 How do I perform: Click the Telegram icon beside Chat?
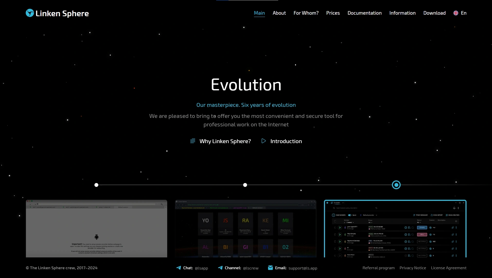(179, 268)
